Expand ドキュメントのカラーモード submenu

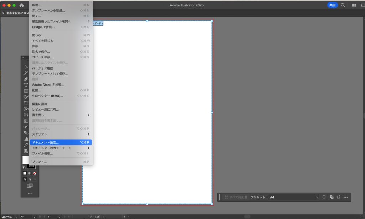pos(61,148)
